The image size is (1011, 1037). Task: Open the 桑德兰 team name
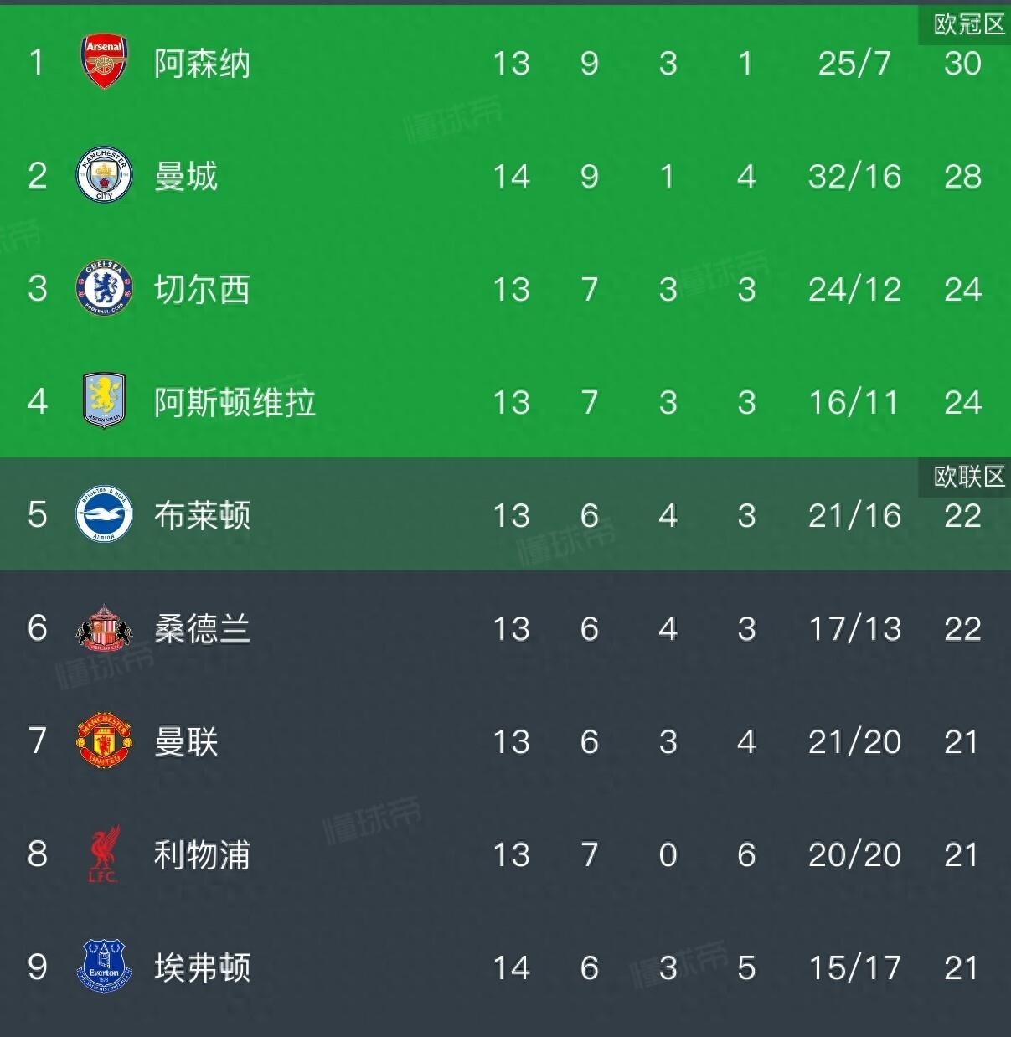tap(202, 629)
